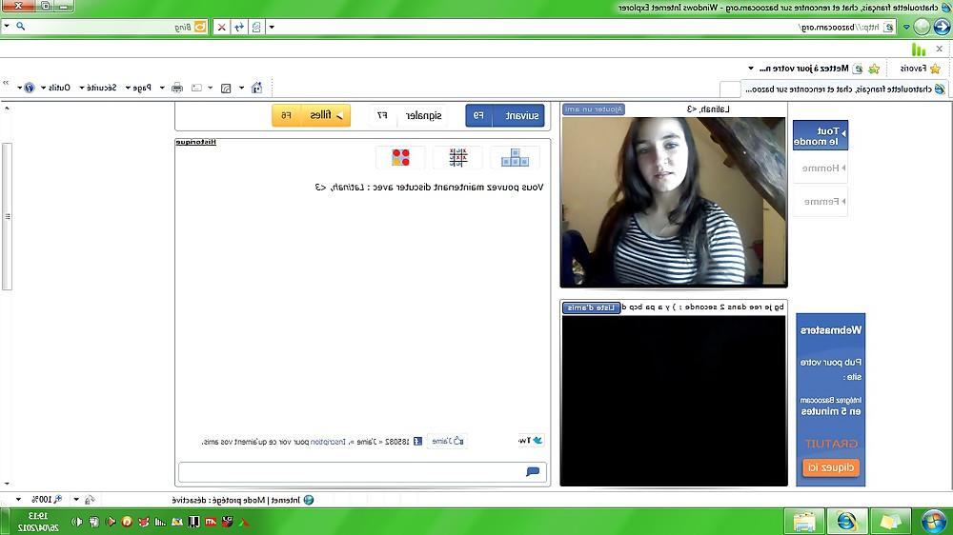
Task: Open the Historique link
Action: point(195,142)
